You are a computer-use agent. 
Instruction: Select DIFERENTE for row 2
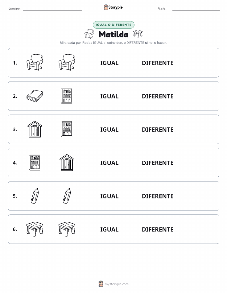click(x=158, y=96)
